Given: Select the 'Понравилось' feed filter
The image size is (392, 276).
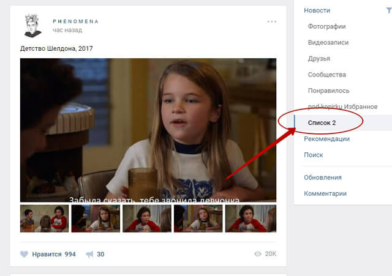Looking at the screenshot, I should pyautogui.click(x=328, y=91).
